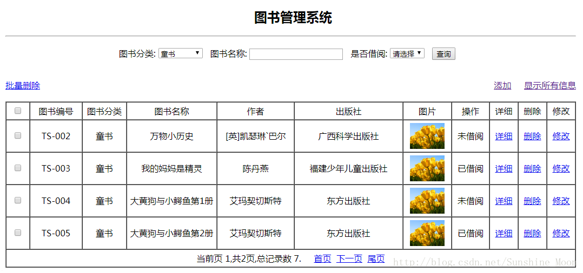
Task: Click the 作者 column header
Action: (255, 111)
